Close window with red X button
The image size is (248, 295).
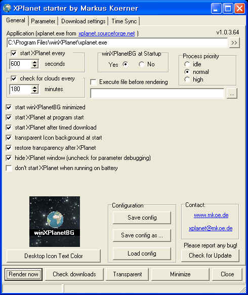(x=239, y=9)
